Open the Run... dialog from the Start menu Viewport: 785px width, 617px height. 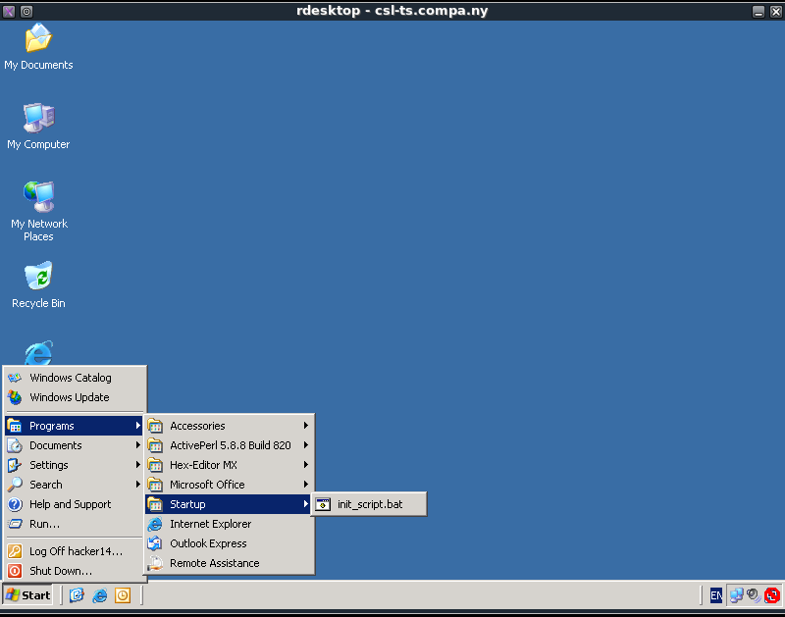(44, 524)
